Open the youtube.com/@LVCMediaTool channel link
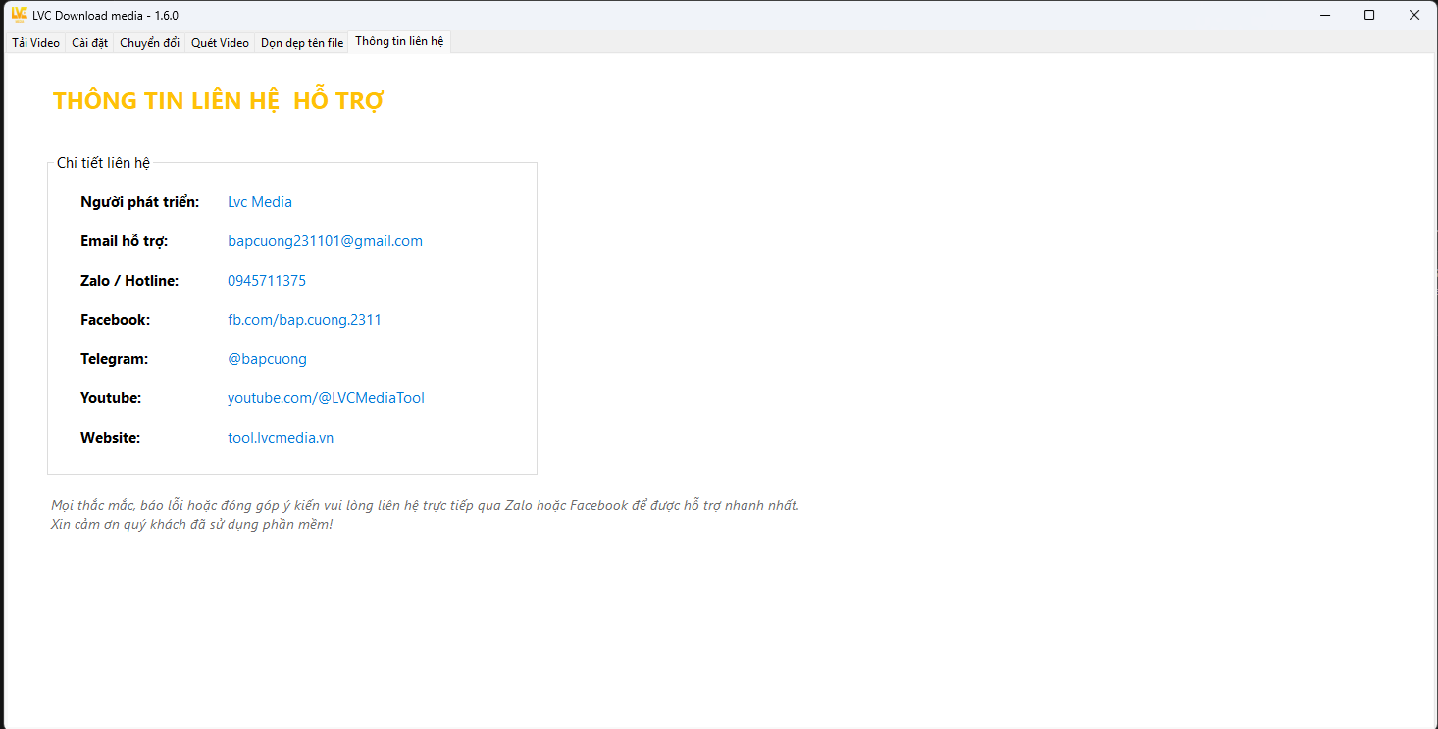Screen dimensions: 1438x729 coord(326,398)
